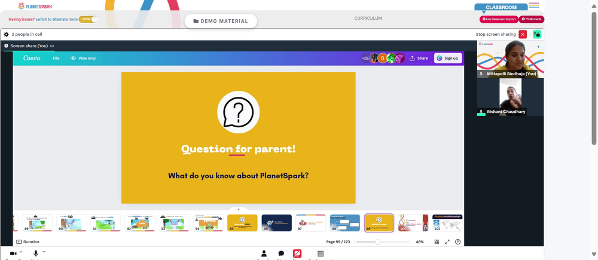Select slide thumbnail 96
The image size is (598, 260).
click(x=276, y=222)
